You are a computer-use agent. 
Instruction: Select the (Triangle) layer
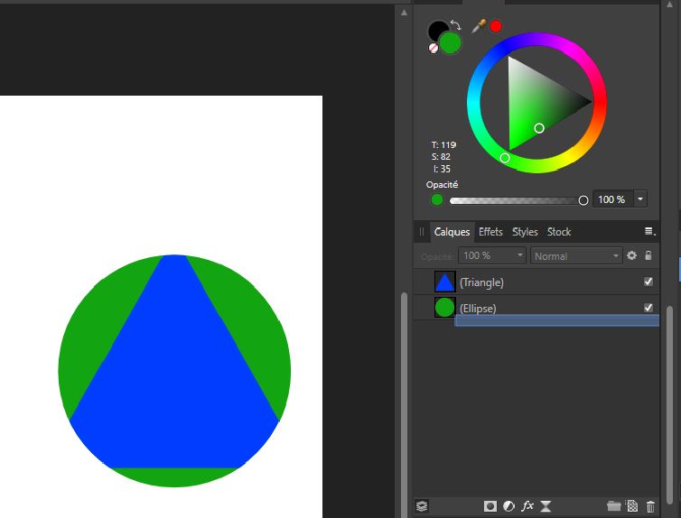click(536, 282)
